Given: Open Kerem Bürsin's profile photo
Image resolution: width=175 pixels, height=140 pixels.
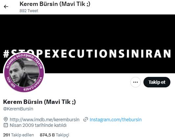Looking at the screenshot, I should 24,72.
